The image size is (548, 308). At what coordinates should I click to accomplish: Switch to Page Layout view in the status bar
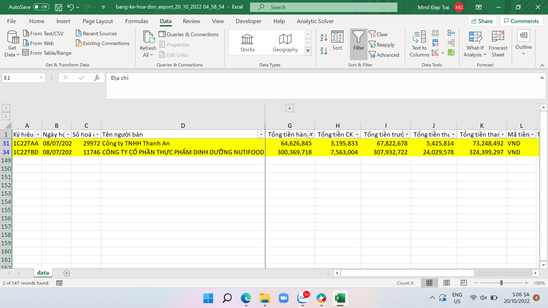tap(446, 283)
